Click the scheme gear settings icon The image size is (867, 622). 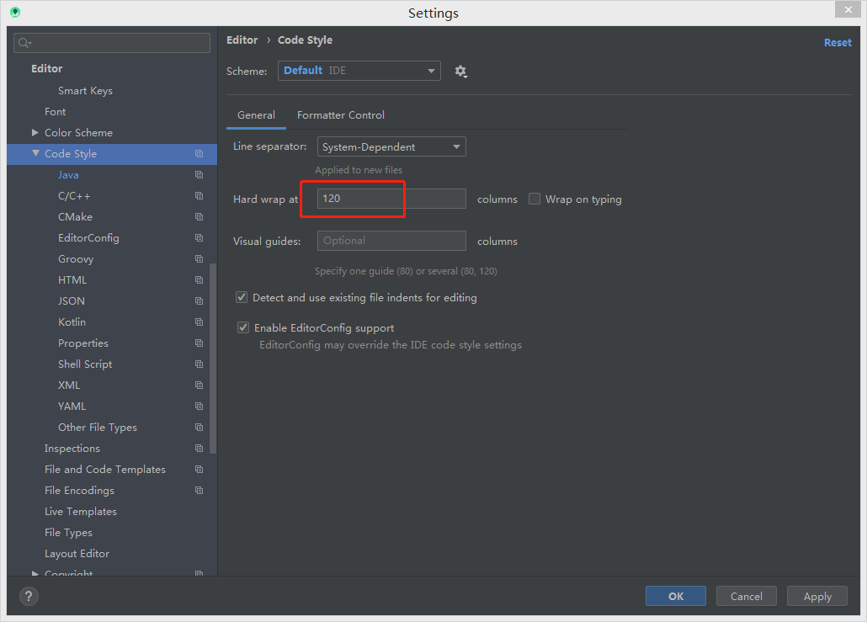point(460,72)
